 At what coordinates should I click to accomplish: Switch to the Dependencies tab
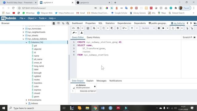(124, 23)
